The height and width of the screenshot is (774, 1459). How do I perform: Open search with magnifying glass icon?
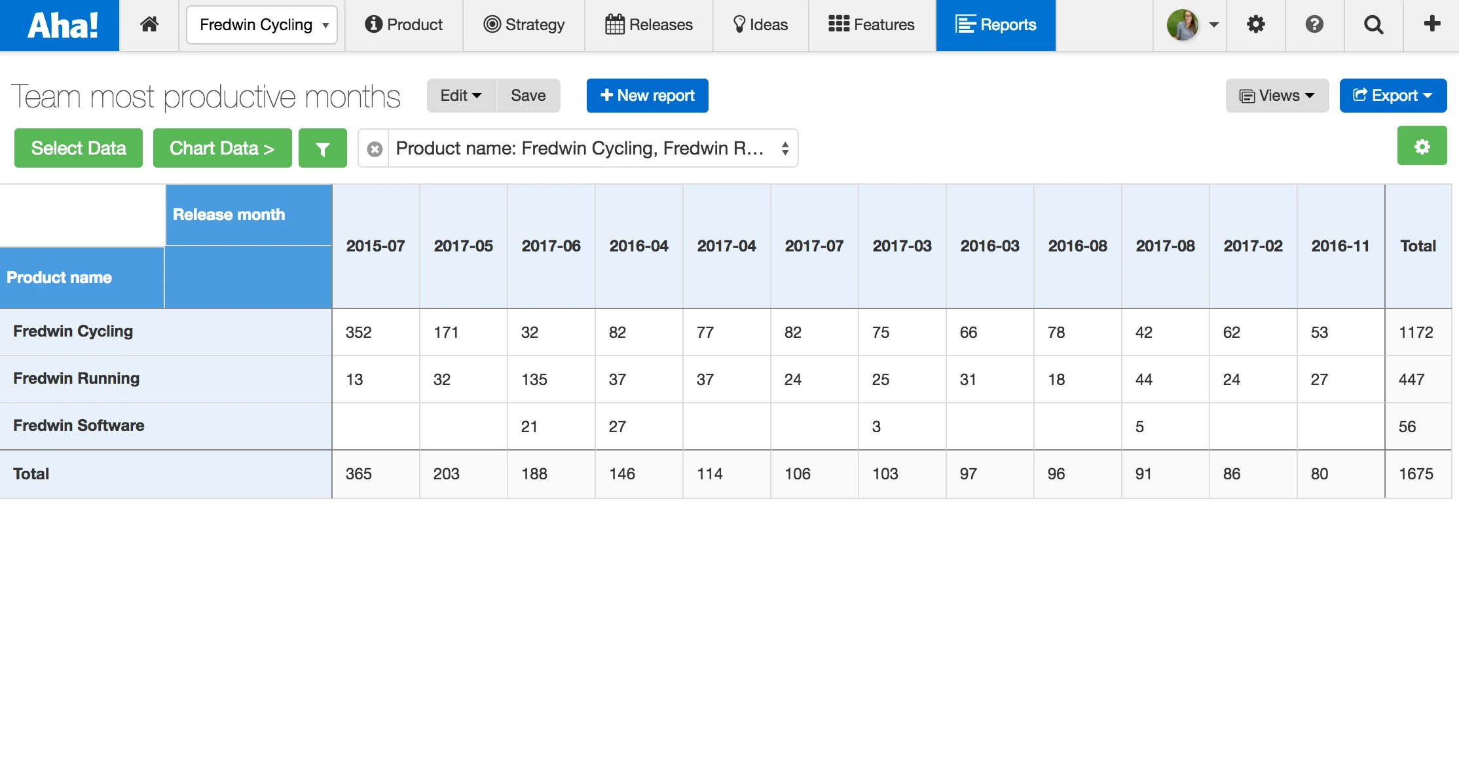click(1373, 25)
